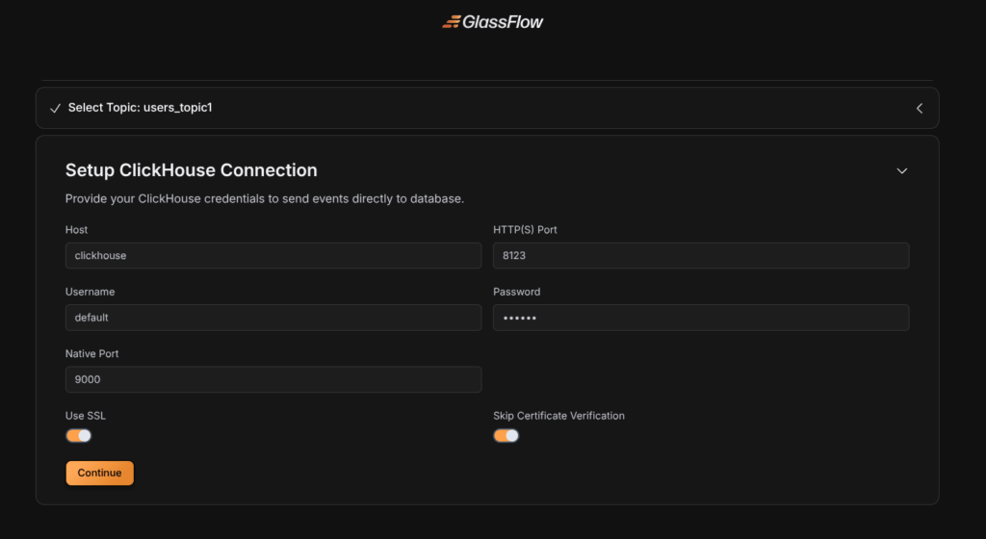The height and width of the screenshot is (539, 986).
Task: Click the Native Port label
Action: 91,353
